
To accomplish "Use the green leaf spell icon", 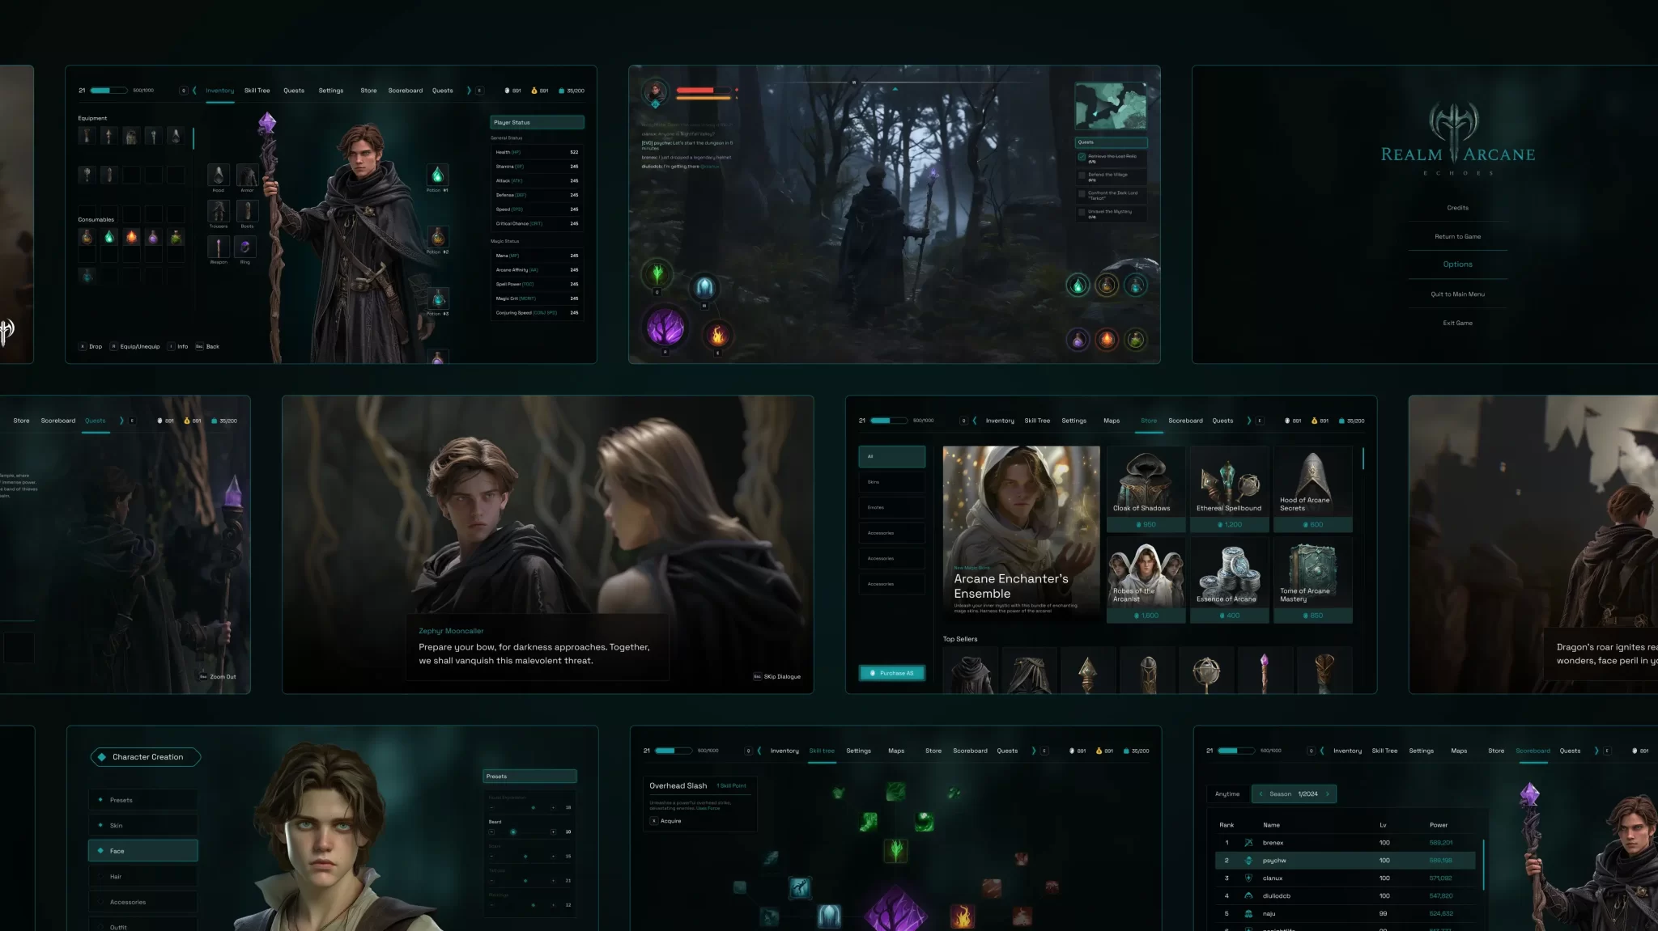I will point(657,273).
